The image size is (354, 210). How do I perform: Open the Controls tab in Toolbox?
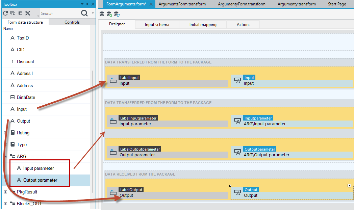click(72, 22)
